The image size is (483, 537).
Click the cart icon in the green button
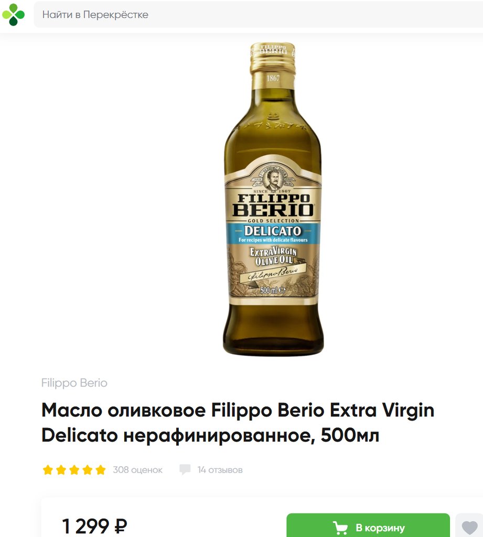click(x=340, y=528)
